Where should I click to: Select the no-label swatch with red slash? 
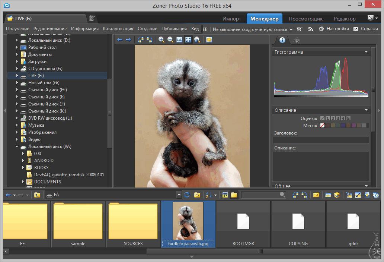[x=322, y=126]
